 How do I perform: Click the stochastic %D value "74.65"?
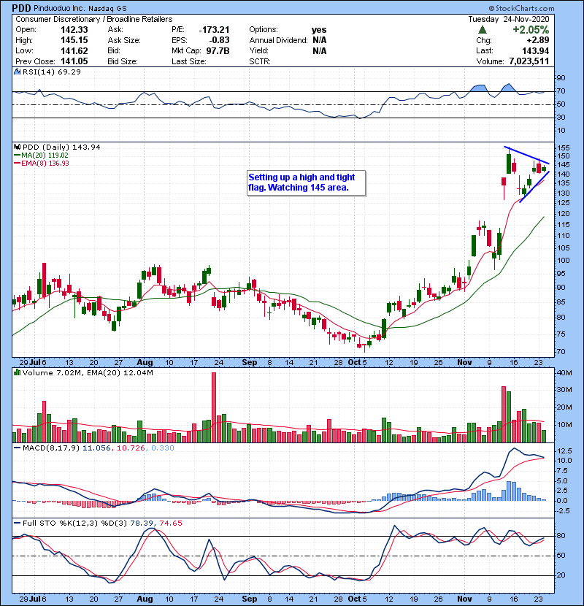tap(170, 523)
